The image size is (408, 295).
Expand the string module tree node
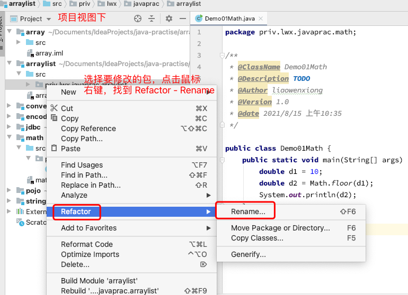[9, 201]
